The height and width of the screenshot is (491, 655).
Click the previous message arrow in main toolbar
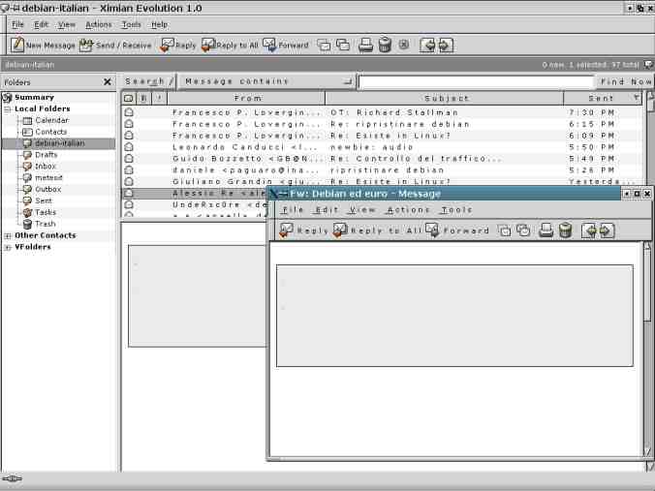pos(427,45)
